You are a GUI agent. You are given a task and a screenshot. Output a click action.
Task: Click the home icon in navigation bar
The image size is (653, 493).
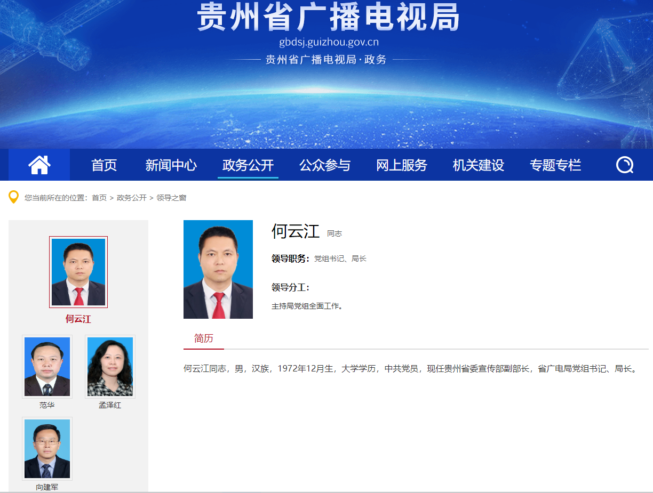(39, 165)
